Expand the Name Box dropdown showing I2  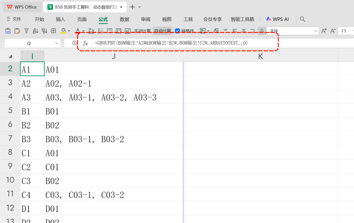click(56, 43)
